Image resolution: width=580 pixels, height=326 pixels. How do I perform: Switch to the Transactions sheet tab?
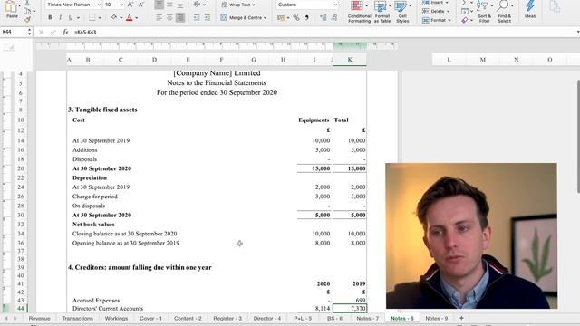pos(78,318)
